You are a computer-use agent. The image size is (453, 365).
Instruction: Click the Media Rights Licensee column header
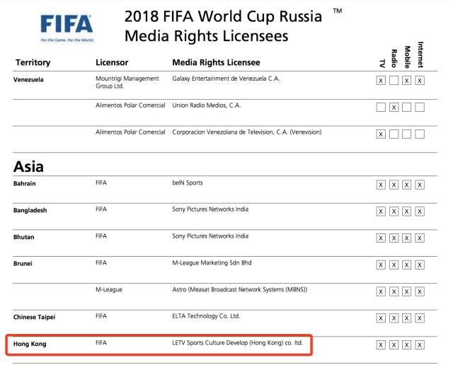pyautogui.click(x=216, y=63)
